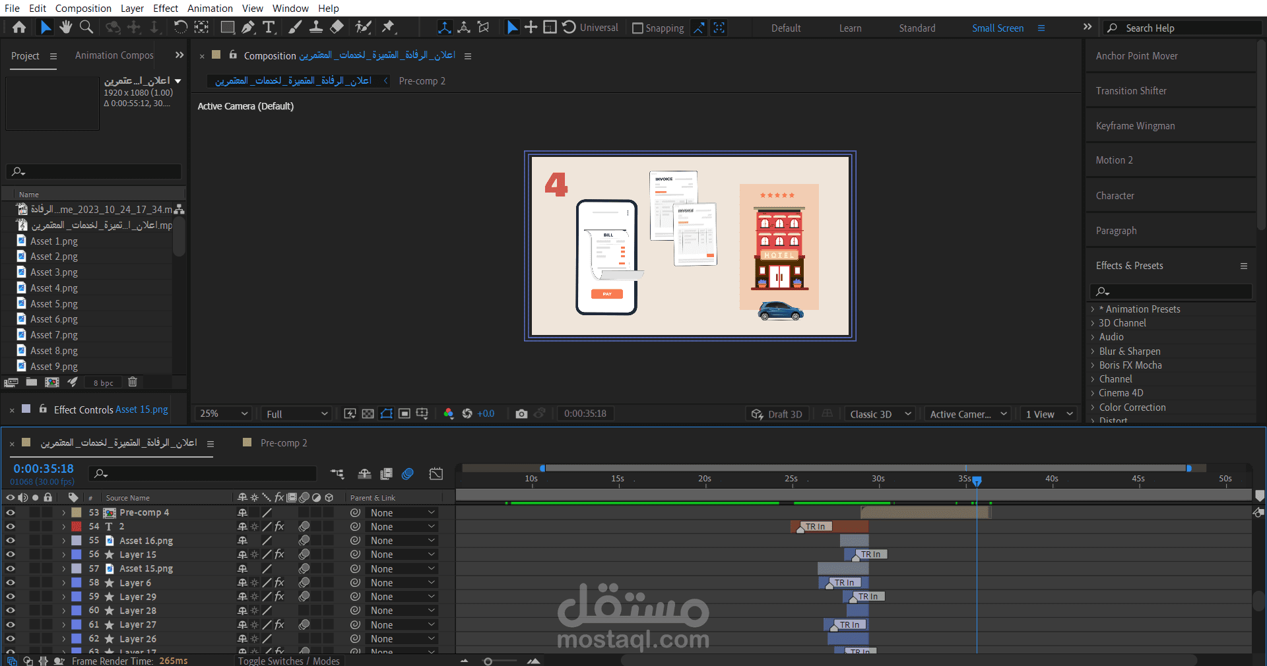Screen dimensions: 1267x666
Task: Click the Home icon in toolbar
Action: point(19,27)
